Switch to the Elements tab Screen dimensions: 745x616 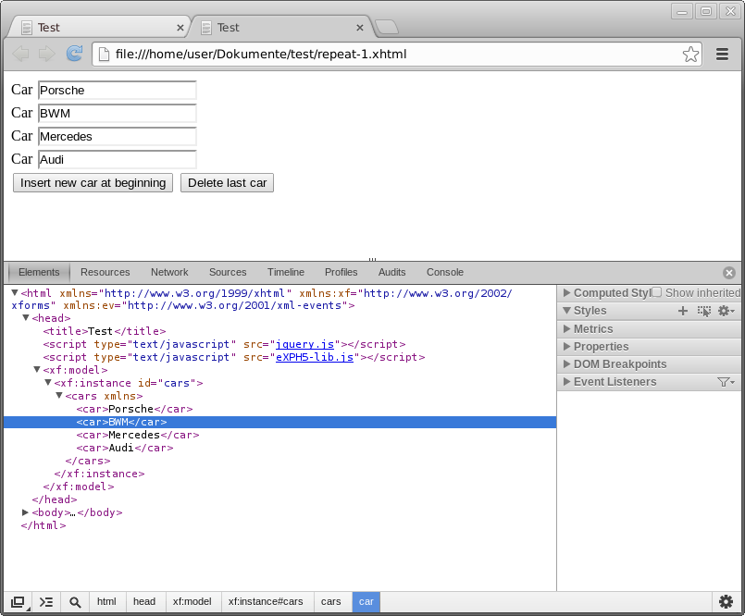click(39, 272)
